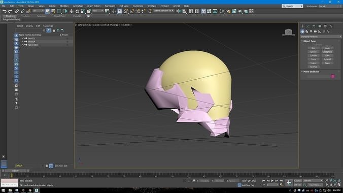
Task: Click the ViewCube in the viewport
Action: pyautogui.click(x=289, y=33)
